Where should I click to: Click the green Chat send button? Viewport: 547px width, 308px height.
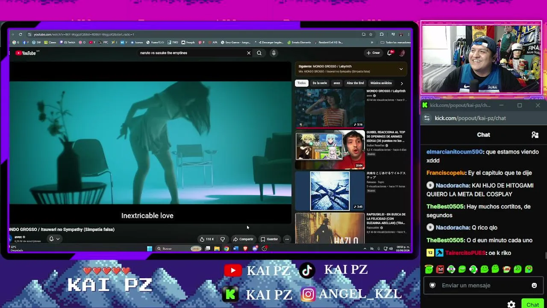(532, 304)
